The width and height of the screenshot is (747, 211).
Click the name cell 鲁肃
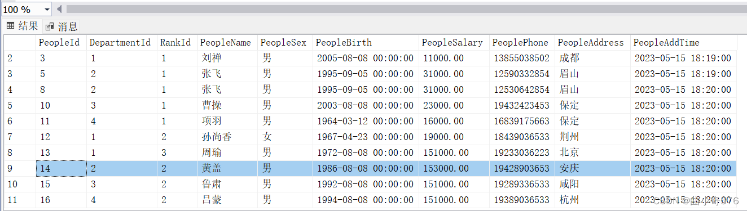228,184
